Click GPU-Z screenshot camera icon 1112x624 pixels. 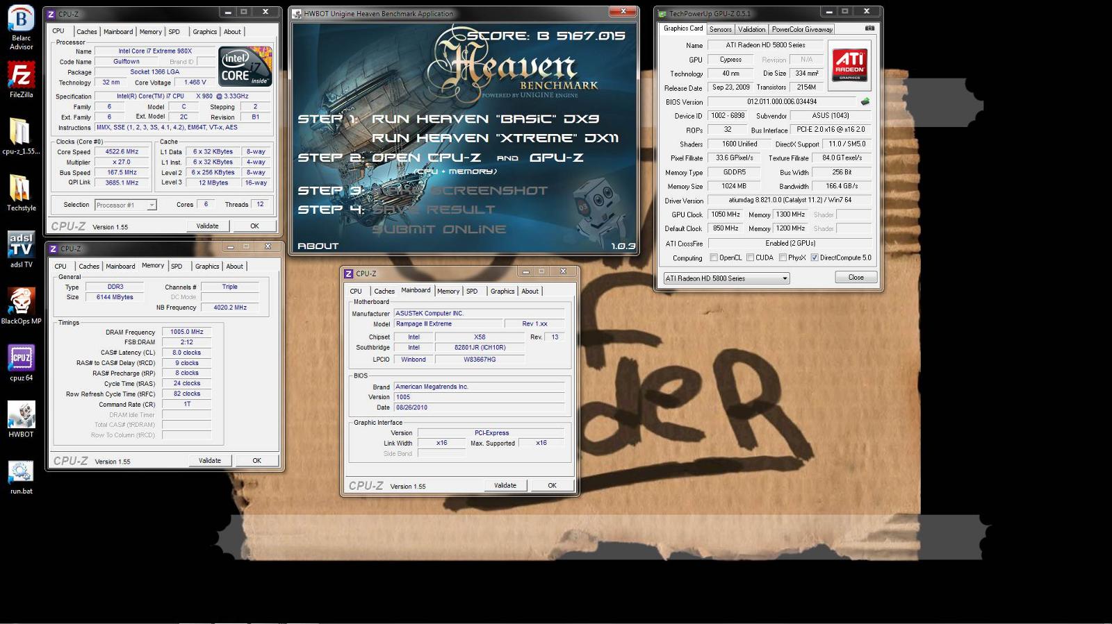click(x=869, y=28)
